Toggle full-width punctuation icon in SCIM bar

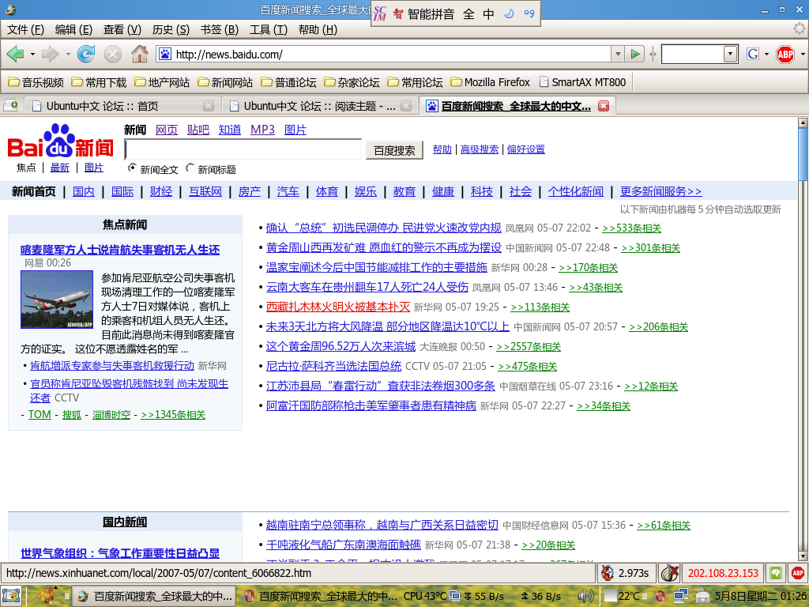pyautogui.click(x=529, y=14)
